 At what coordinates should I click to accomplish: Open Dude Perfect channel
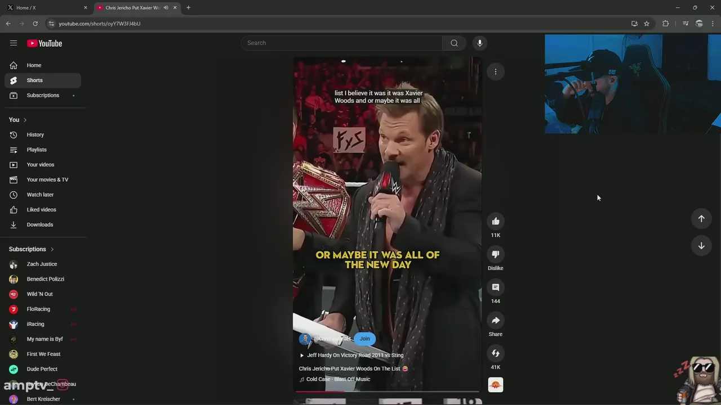43,369
